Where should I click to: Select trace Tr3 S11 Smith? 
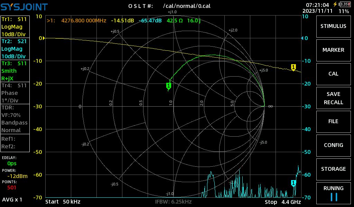click(15, 71)
